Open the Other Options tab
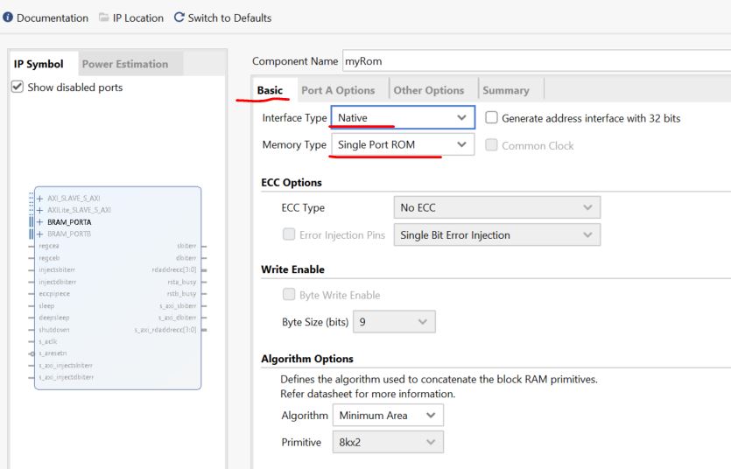Viewport: 731px width, 469px height. pos(428,90)
